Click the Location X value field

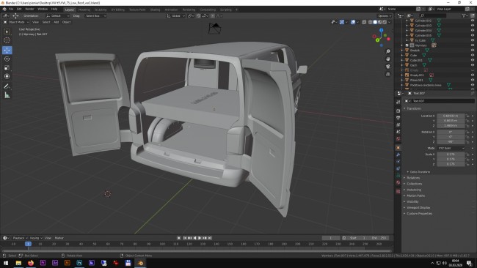coord(451,116)
